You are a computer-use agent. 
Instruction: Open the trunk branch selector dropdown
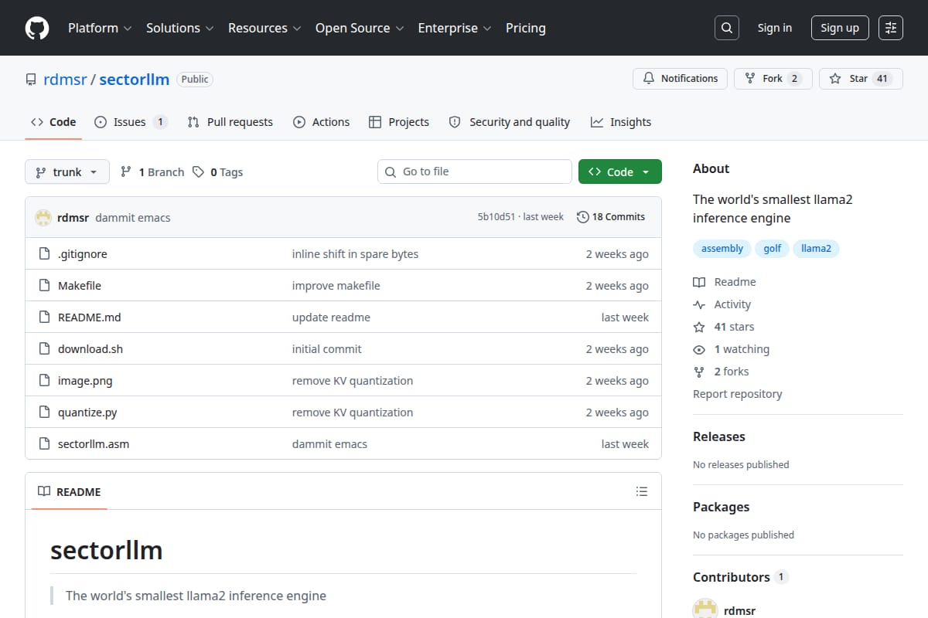(x=67, y=172)
